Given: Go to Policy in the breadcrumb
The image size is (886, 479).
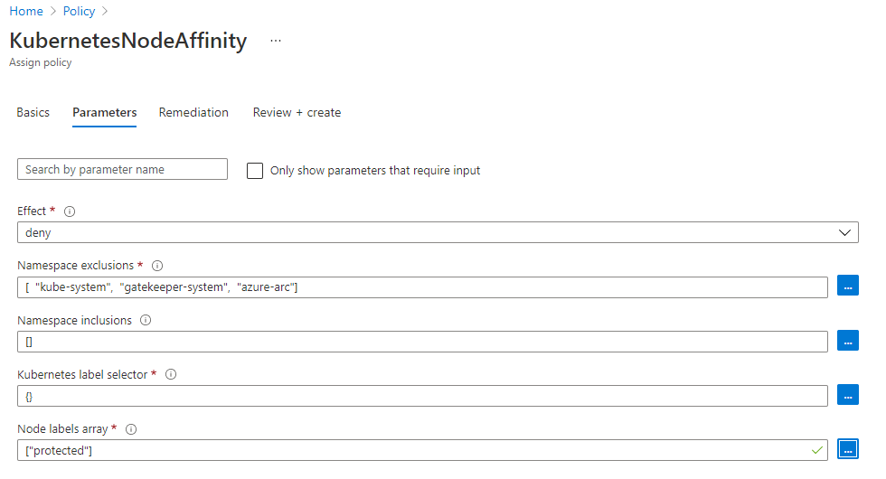Looking at the screenshot, I should (80, 11).
